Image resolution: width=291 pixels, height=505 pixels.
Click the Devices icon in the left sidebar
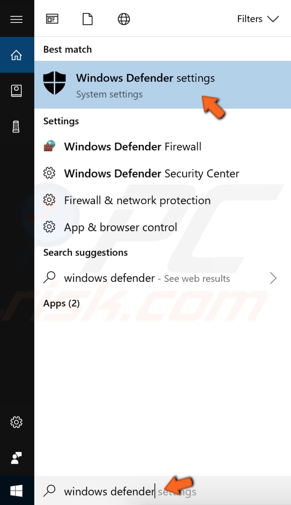pyautogui.click(x=17, y=126)
